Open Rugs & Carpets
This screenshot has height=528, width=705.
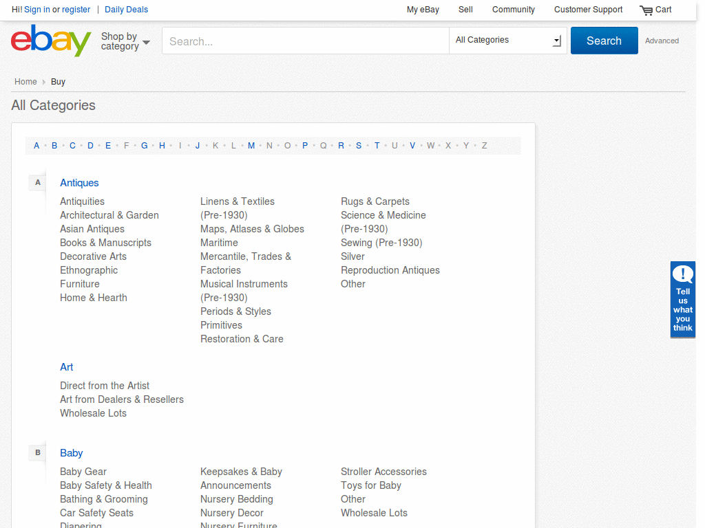point(375,201)
